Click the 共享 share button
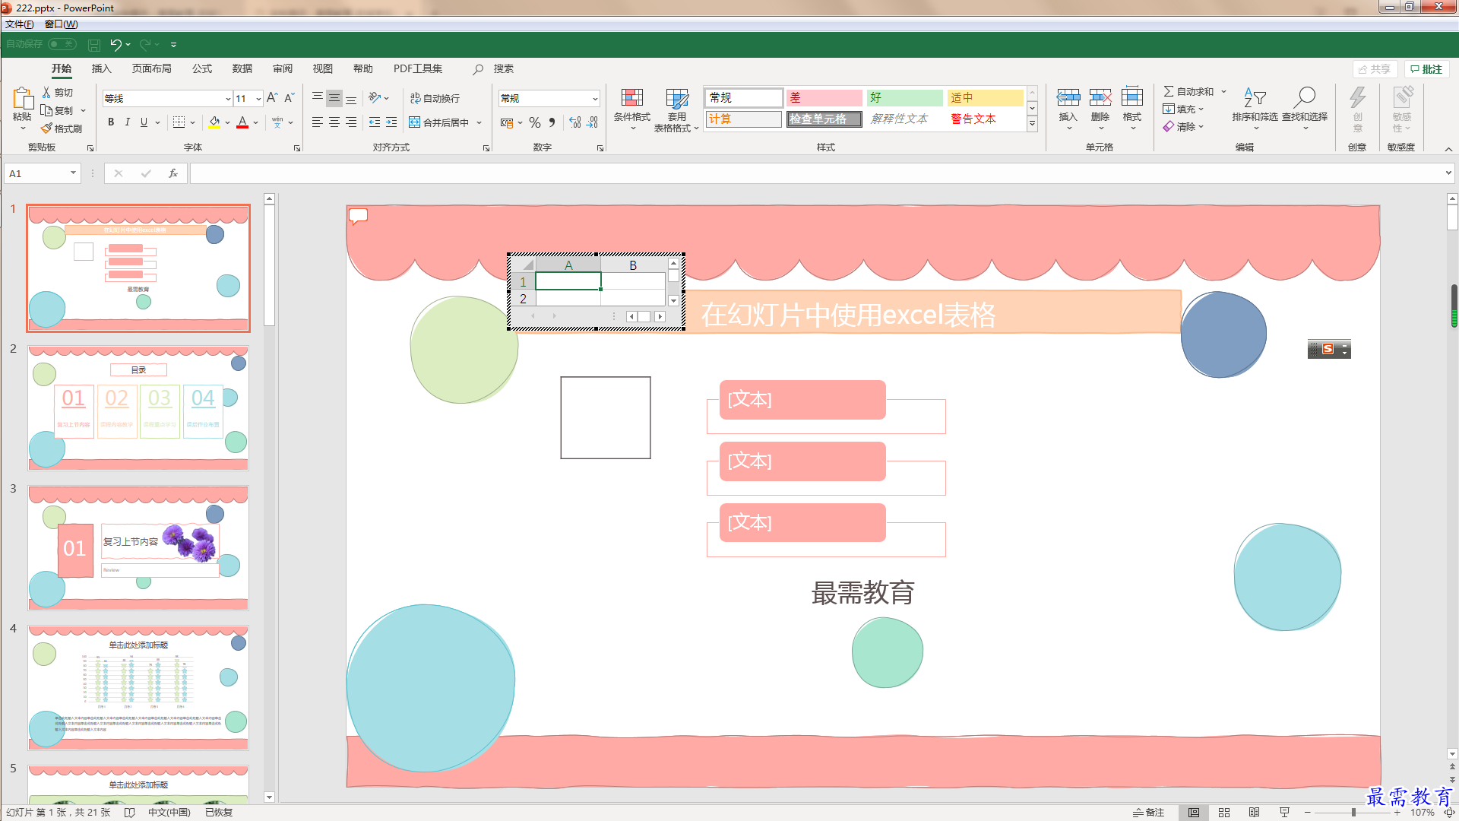 click(1375, 69)
